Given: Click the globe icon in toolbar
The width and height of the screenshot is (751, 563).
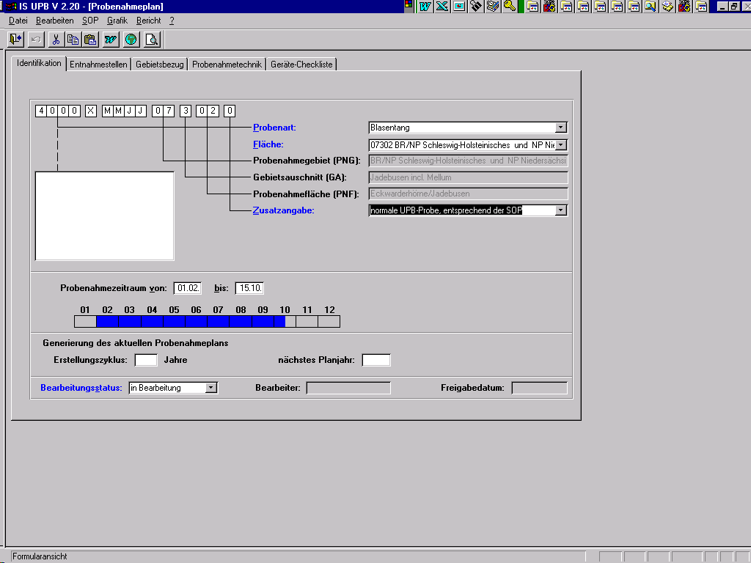Looking at the screenshot, I should 131,39.
